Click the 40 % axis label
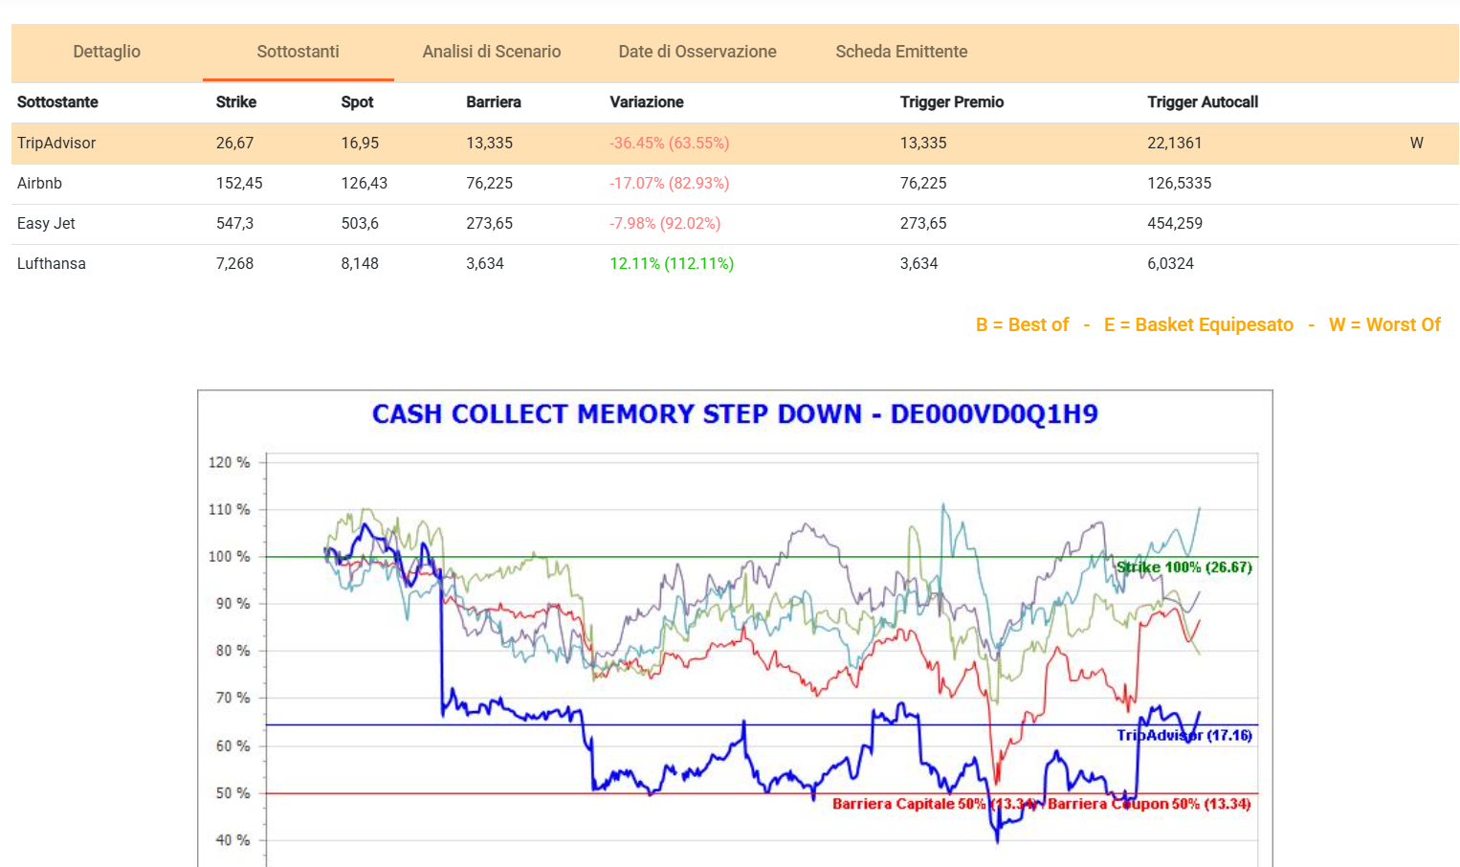 click(232, 840)
